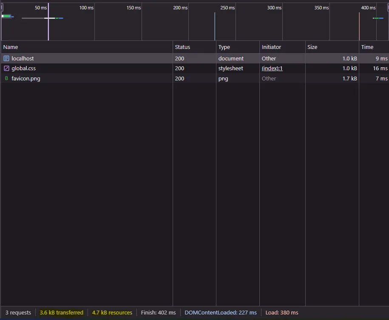Select the localhost request row
This screenshot has width=389, height=320.
85,58
